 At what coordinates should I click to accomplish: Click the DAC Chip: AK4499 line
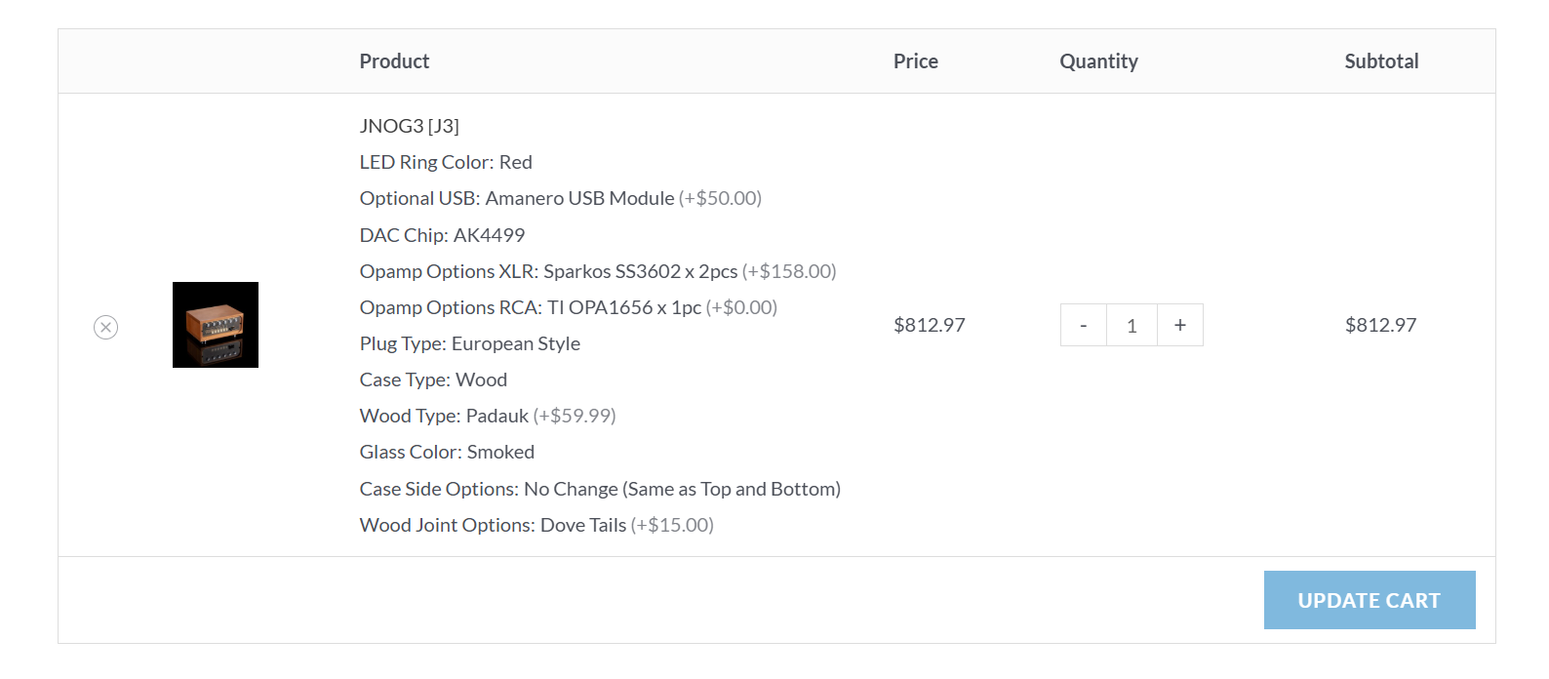pos(442,235)
